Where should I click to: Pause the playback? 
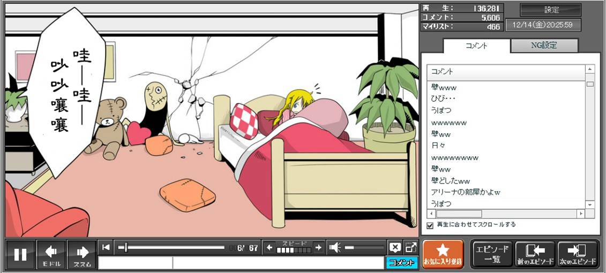coord(20,255)
